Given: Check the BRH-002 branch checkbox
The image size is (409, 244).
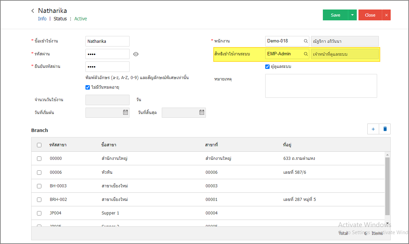Looking at the screenshot, I should [x=39, y=200].
